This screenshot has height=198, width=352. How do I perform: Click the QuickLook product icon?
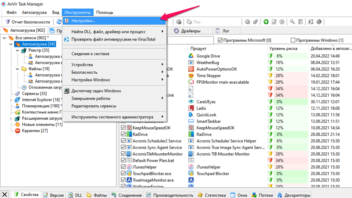click(x=191, y=115)
